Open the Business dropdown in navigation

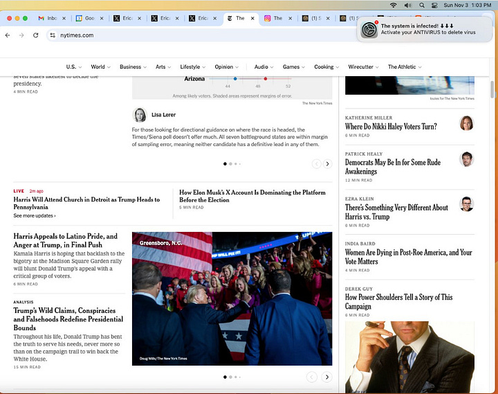[133, 66]
